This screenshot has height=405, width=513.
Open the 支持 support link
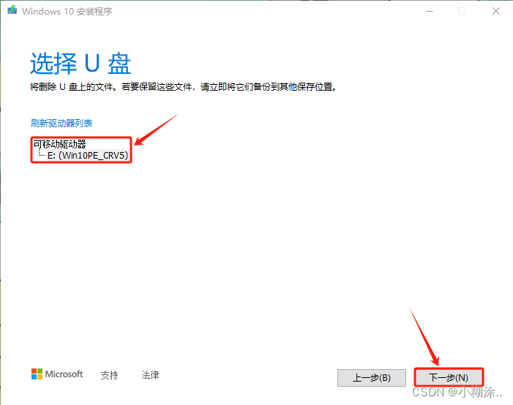[x=109, y=375]
